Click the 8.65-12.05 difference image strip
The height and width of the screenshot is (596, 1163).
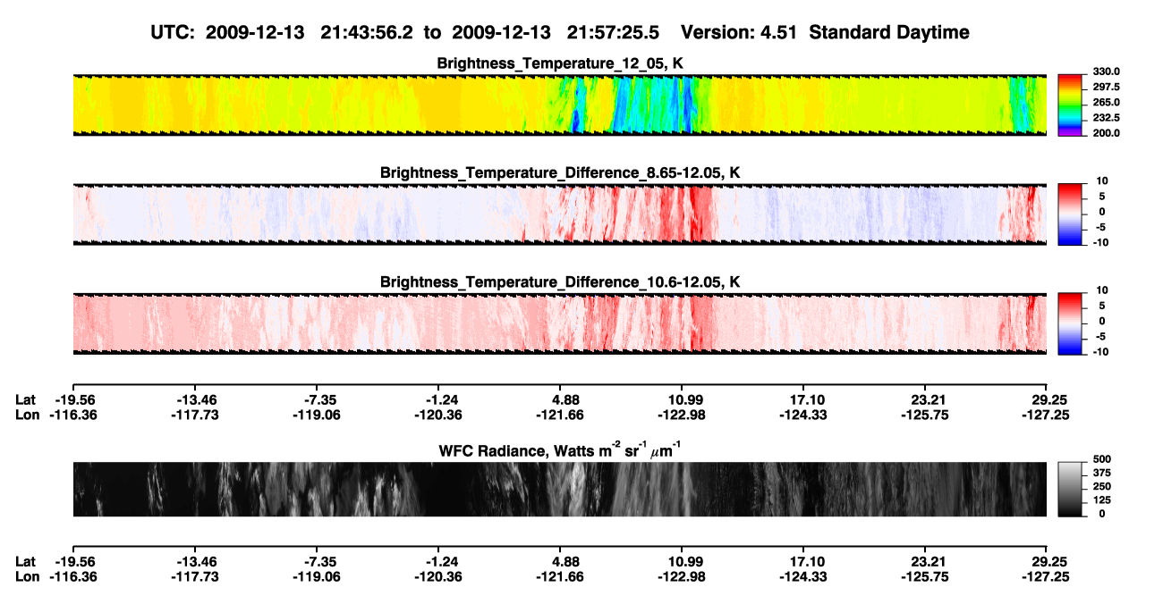559,214
